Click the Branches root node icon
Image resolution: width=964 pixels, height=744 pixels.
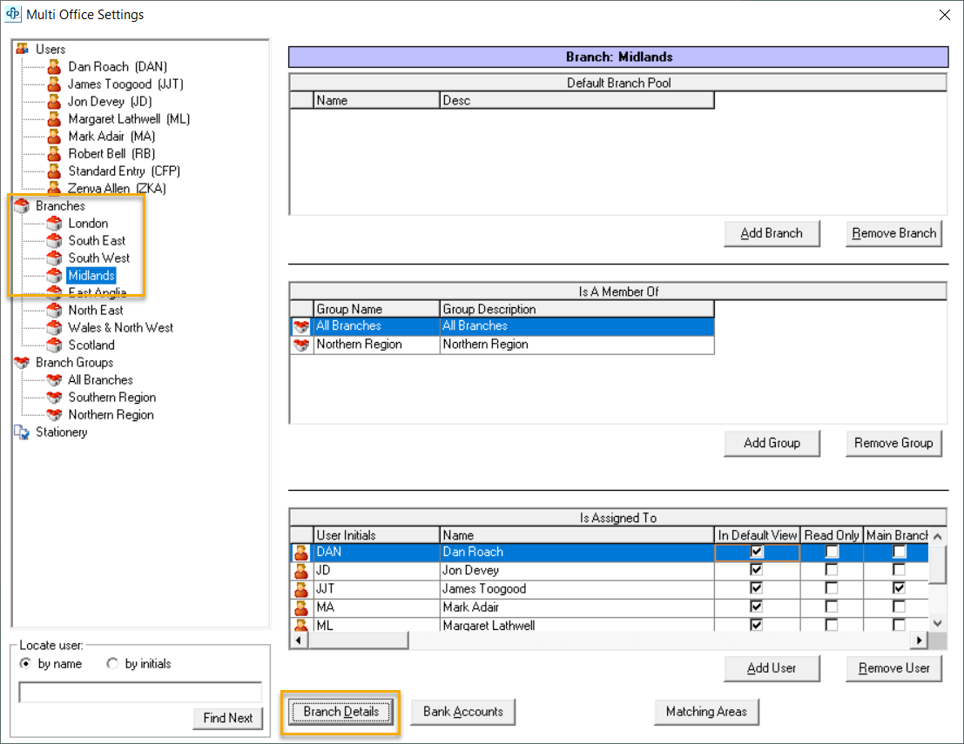[22, 206]
